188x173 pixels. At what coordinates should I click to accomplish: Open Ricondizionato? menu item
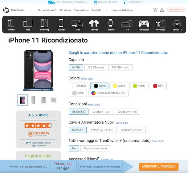47,10
